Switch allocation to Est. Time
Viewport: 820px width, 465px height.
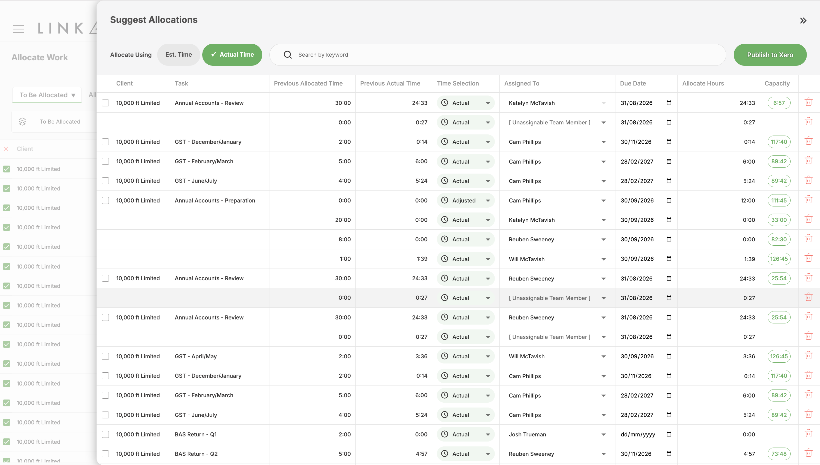178,55
